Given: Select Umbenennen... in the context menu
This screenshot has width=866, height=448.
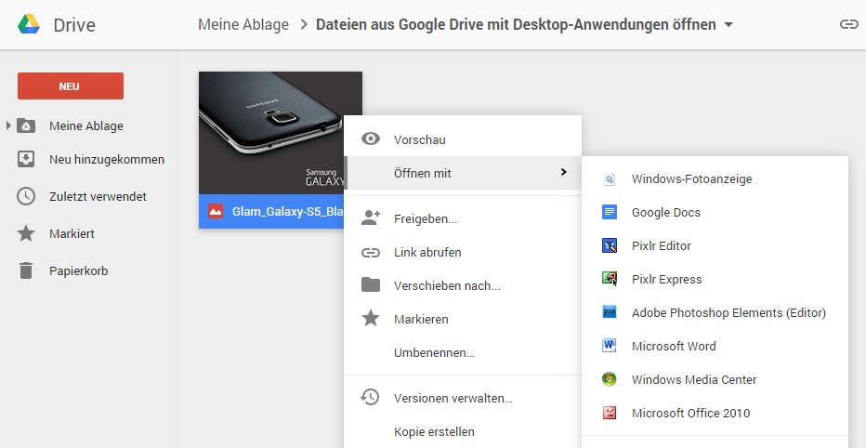Looking at the screenshot, I should point(434,353).
